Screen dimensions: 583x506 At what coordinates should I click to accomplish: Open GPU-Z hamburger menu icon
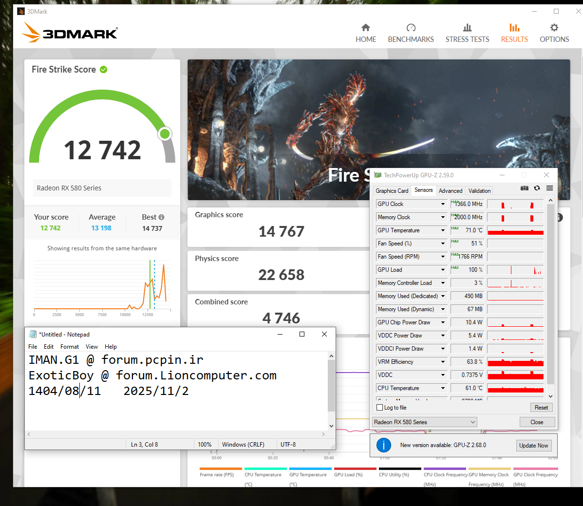(549, 188)
